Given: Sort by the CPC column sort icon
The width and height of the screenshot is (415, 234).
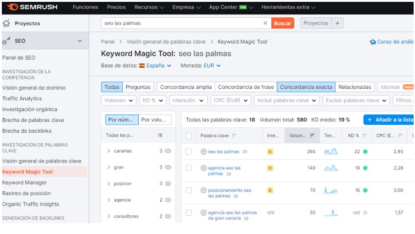Looking at the screenshot, I should point(400,136).
